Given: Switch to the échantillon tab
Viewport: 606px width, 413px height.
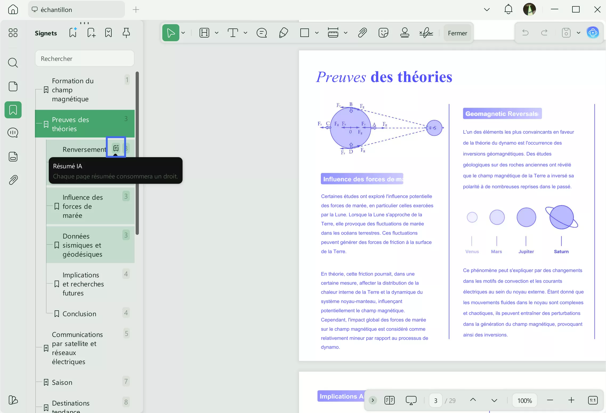Looking at the screenshot, I should click(x=76, y=10).
